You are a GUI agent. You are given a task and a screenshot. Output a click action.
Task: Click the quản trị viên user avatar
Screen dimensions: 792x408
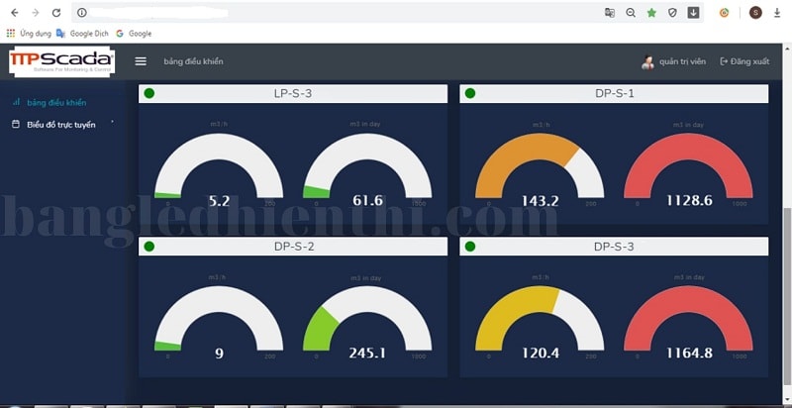click(647, 61)
